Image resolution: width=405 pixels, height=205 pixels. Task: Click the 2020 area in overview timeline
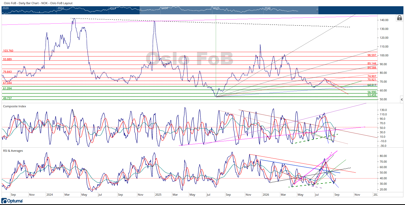pos(5,8)
